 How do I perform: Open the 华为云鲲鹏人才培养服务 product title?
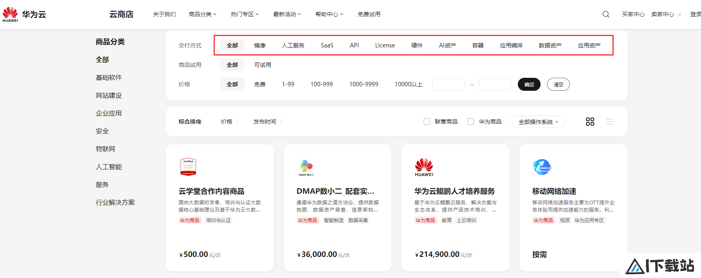(454, 191)
